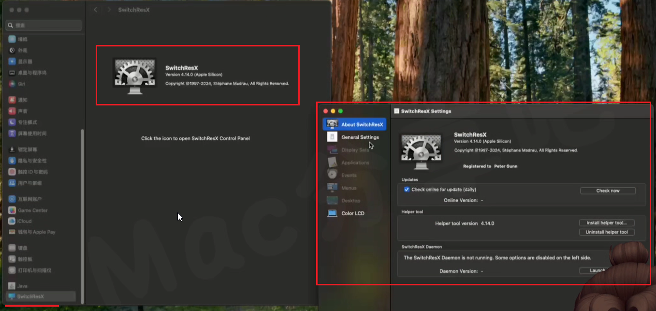Click the System Settings search field

pyautogui.click(x=44, y=25)
